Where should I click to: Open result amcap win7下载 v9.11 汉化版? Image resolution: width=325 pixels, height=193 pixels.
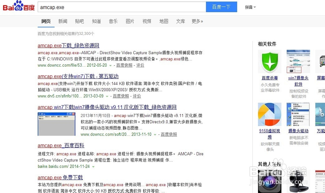tap(107, 107)
